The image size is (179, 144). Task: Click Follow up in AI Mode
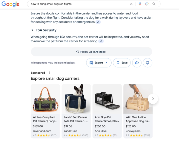91,52
